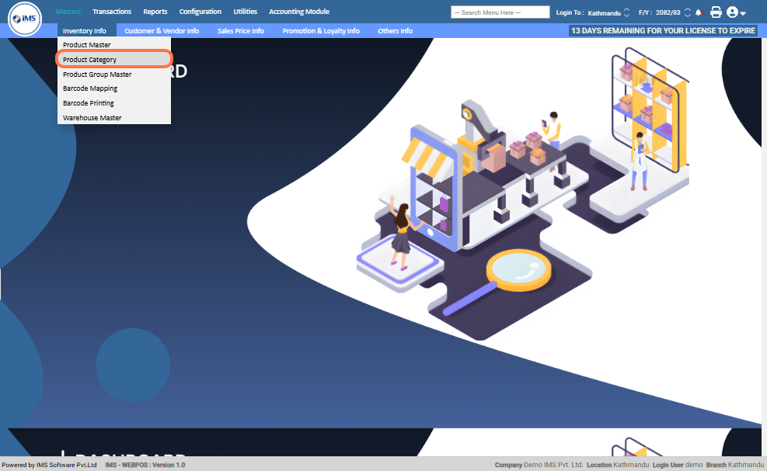Open the user account profile menu

pyautogui.click(x=735, y=12)
